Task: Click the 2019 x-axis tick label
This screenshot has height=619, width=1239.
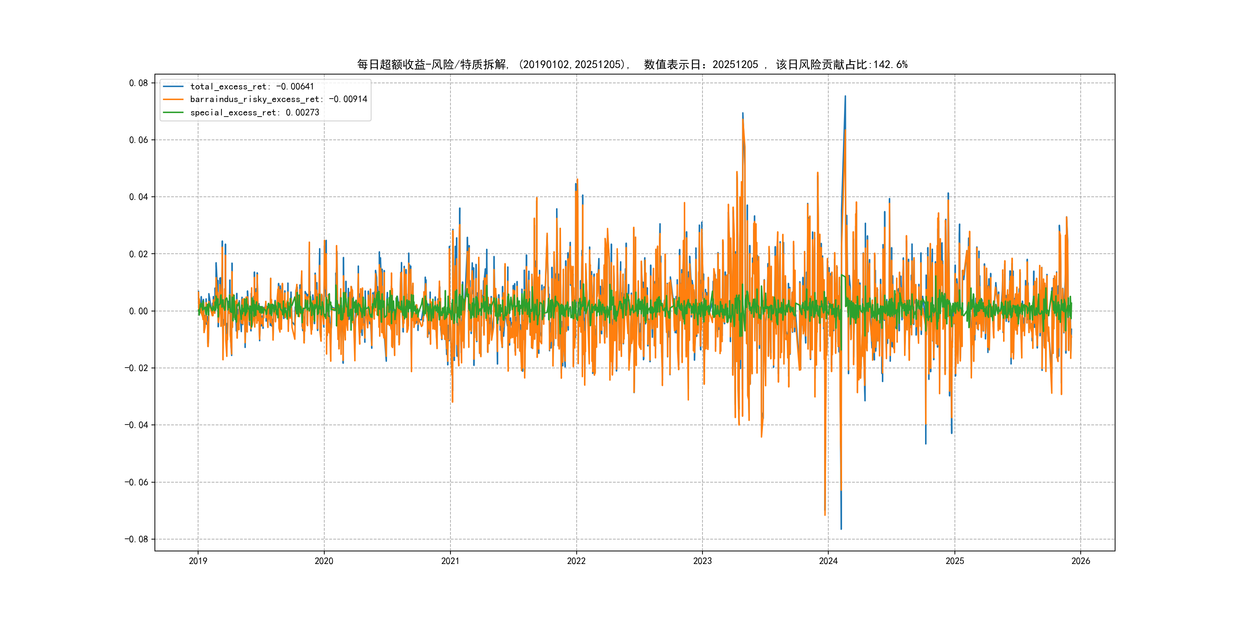Action: click(198, 561)
